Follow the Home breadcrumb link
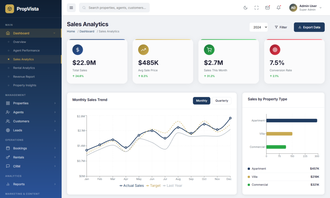 click(x=71, y=31)
